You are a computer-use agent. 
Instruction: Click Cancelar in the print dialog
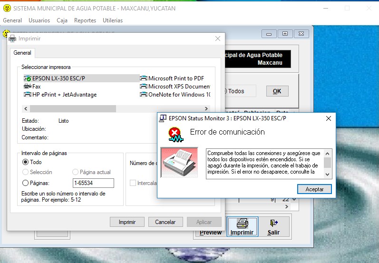pyautogui.click(x=165, y=222)
